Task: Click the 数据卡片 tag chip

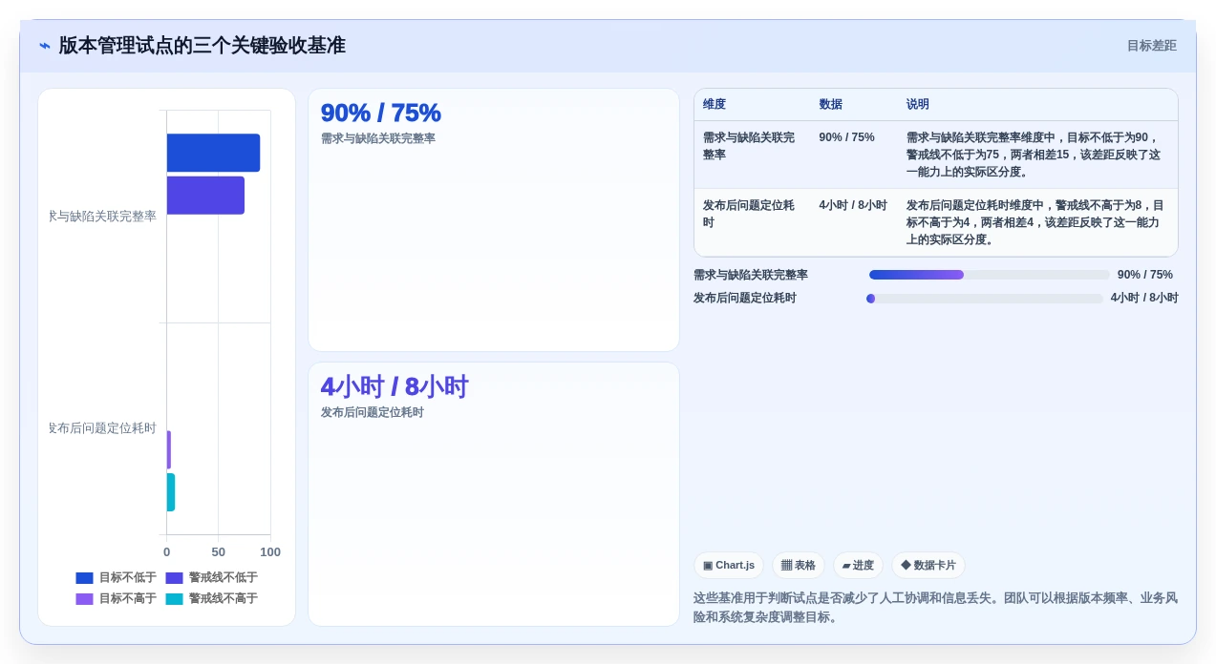Action: pyautogui.click(x=928, y=565)
